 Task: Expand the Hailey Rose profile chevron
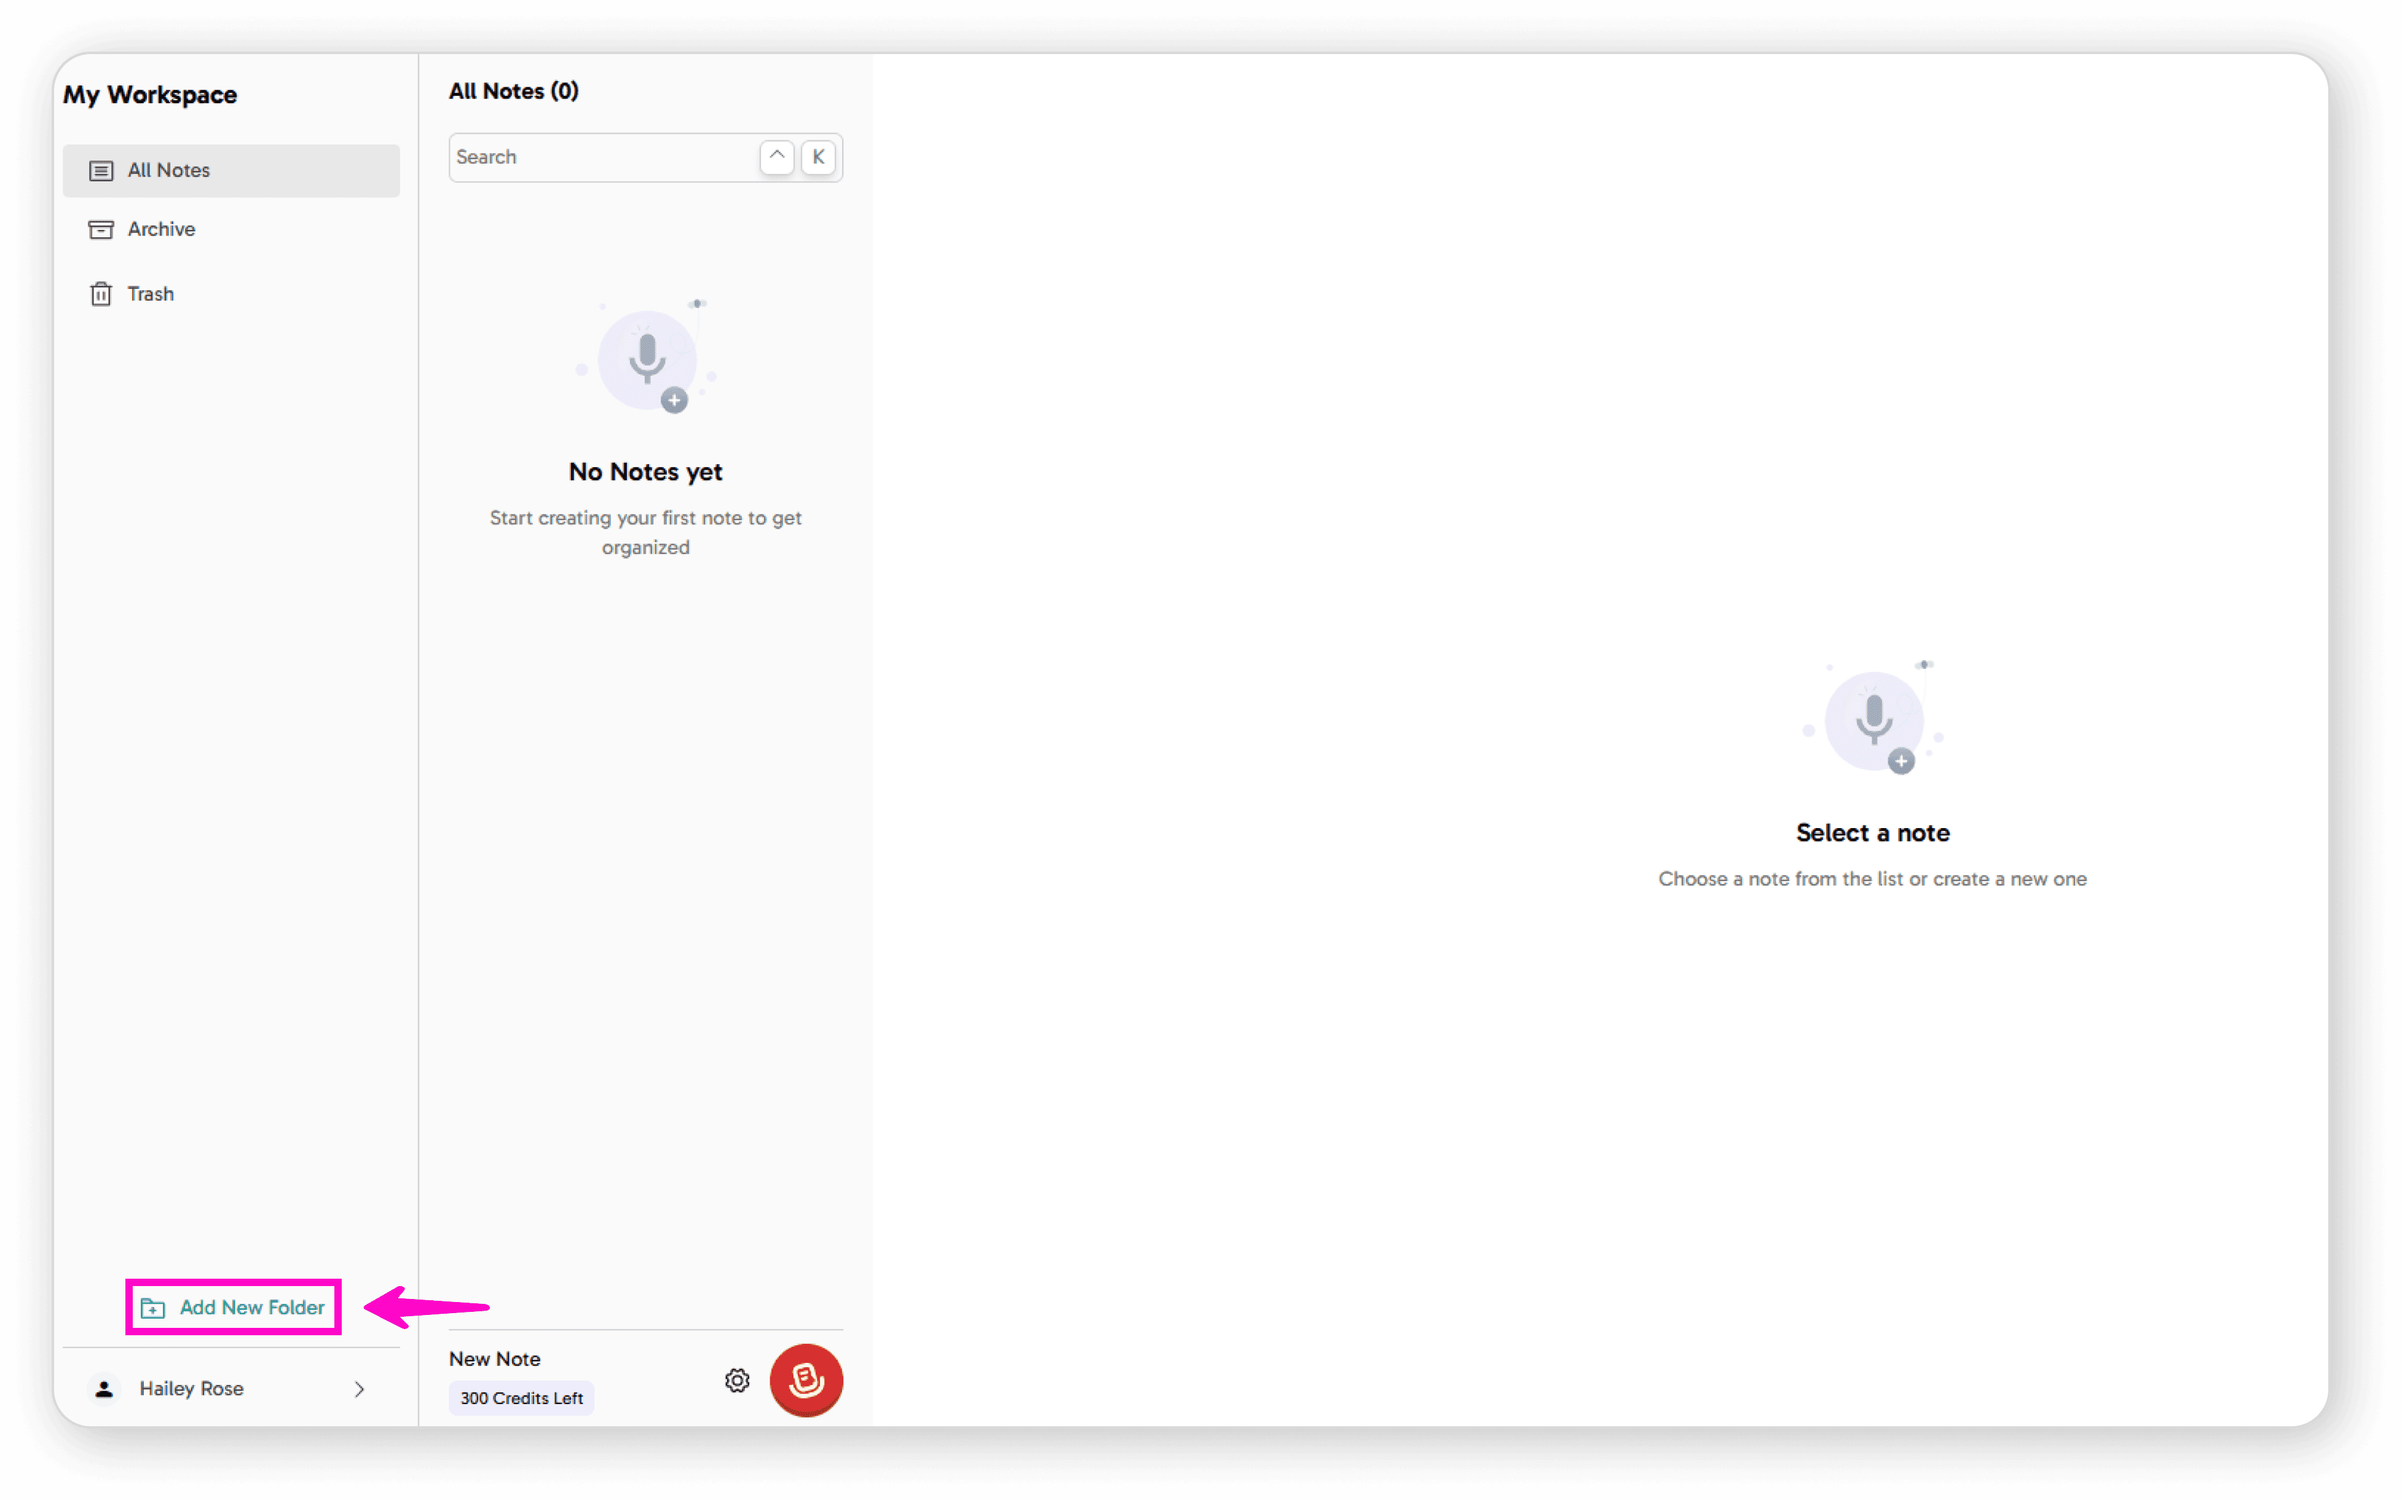point(359,1389)
